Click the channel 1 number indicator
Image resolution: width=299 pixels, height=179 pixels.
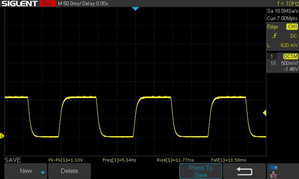(272, 56)
